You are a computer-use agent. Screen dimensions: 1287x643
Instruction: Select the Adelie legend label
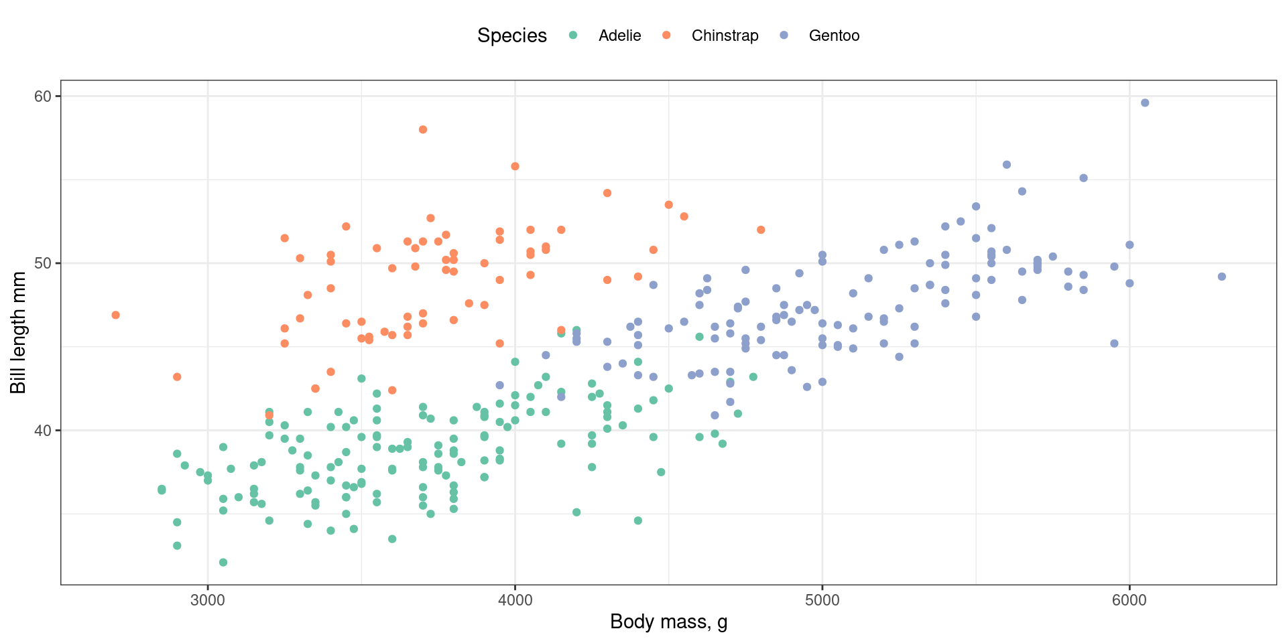619,35
